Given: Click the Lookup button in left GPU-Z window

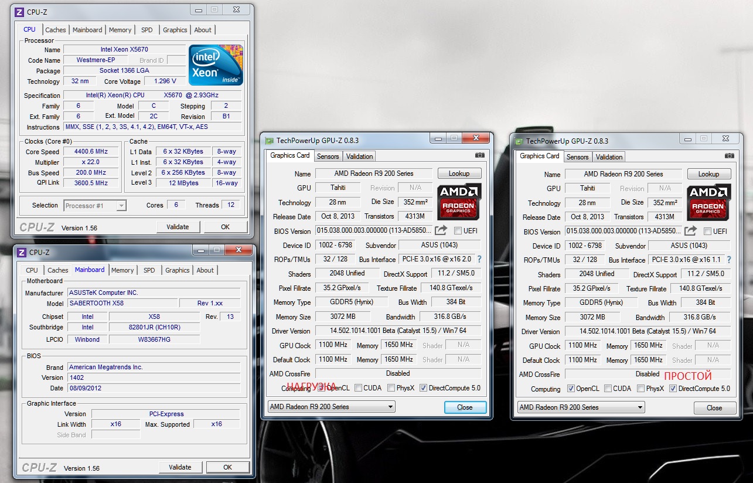Looking at the screenshot, I should pos(459,174).
